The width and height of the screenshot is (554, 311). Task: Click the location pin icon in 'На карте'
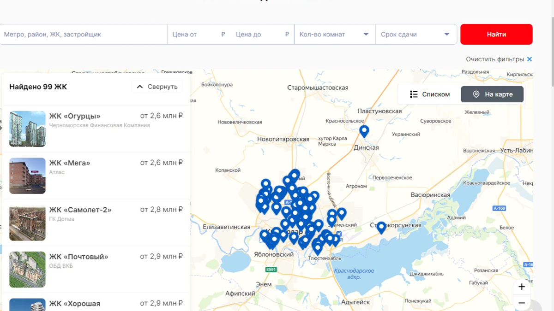coord(476,94)
